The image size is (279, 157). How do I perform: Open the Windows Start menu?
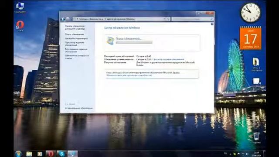point(18,154)
